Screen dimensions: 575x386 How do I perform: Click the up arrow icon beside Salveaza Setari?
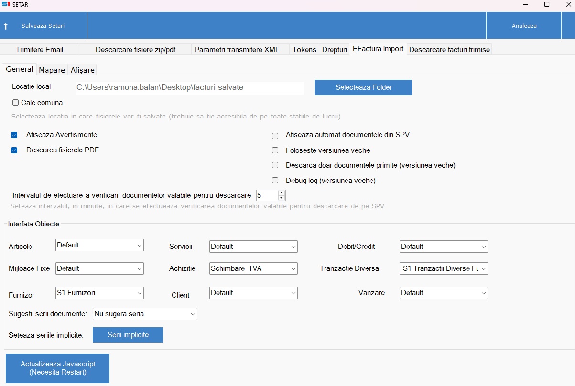coord(6,26)
